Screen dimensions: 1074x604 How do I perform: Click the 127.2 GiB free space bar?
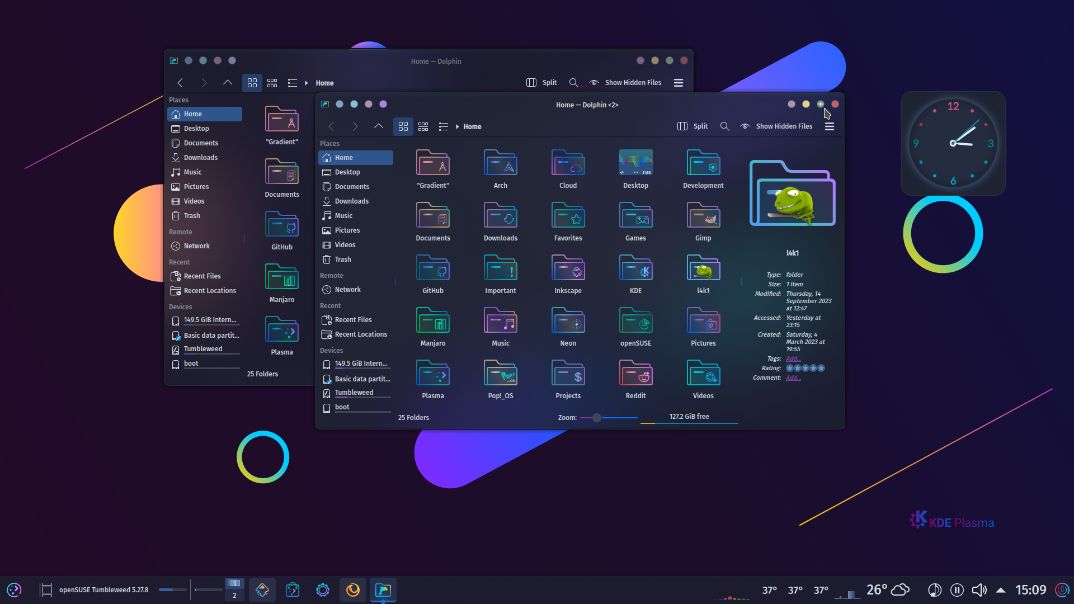(x=689, y=418)
